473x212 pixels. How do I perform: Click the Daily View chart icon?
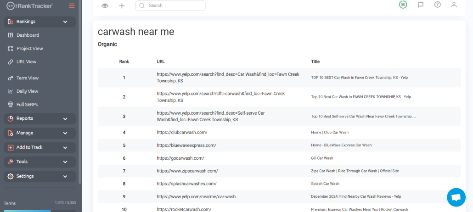11,91
